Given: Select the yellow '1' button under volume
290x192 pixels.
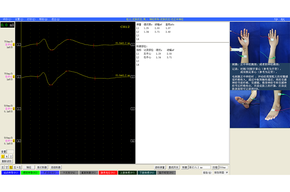Looking at the screenshot, I should 3,156.
